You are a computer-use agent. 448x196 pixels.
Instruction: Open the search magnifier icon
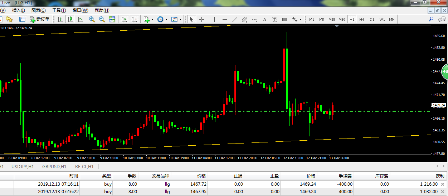click(x=431, y=19)
